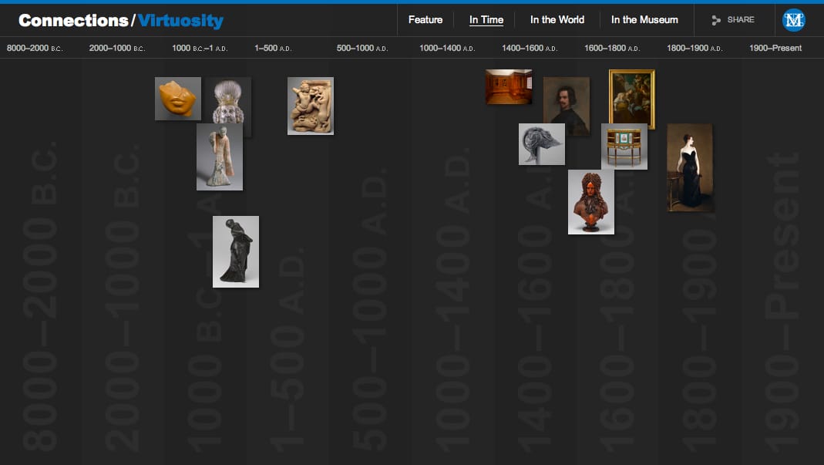
Task: Click the Met Museum logo icon
Action: point(793,20)
